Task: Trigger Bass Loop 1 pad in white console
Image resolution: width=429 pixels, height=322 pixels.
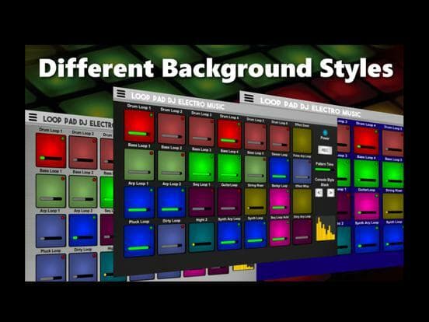Action: coord(51,191)
